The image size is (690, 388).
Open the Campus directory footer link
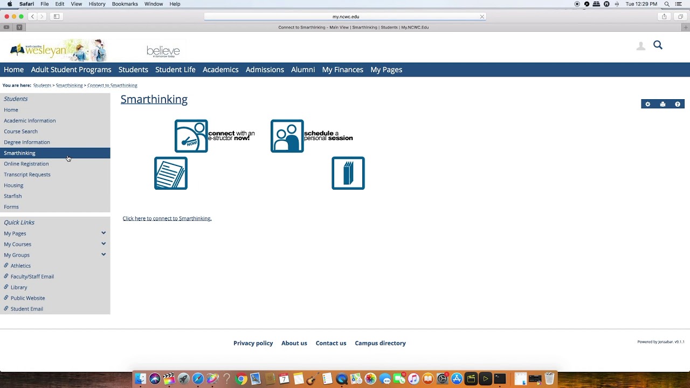coord(381,343)
